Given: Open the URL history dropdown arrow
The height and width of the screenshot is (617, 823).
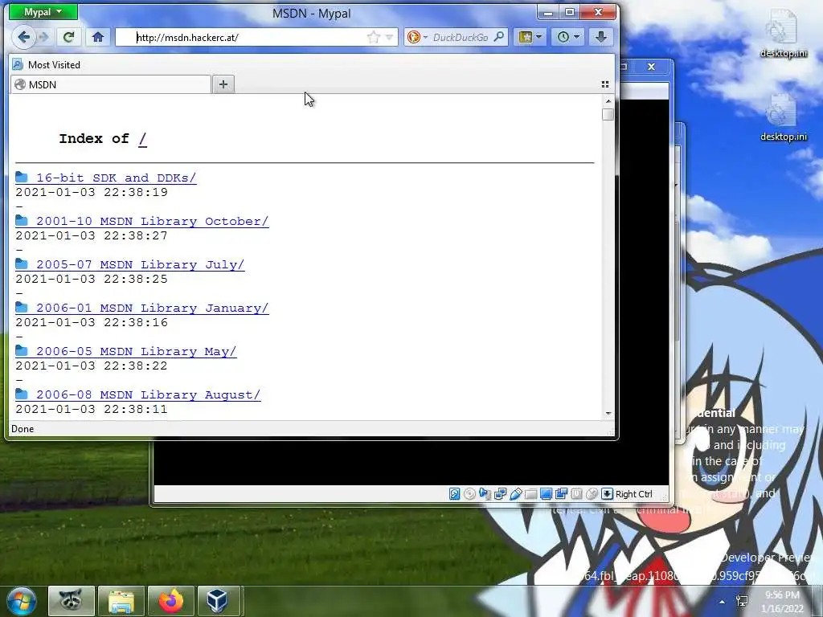Looking at the screenshot, I should click(x=390, y=37).
